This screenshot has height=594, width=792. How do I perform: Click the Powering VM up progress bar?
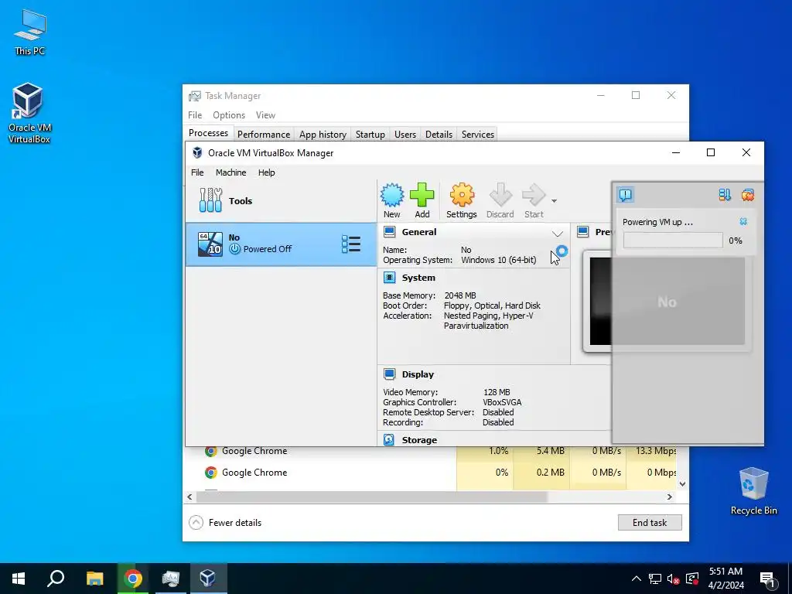pos(673,241)
